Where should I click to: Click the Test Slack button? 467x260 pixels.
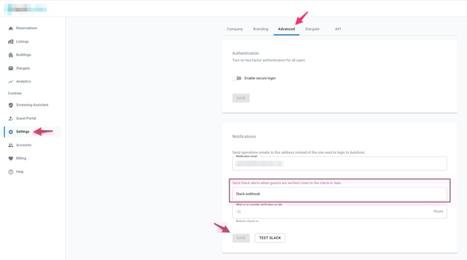270,238
